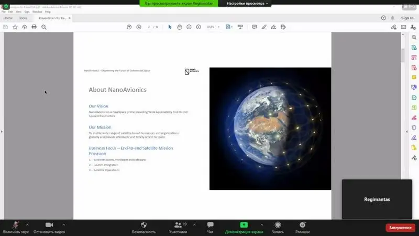Pick the selection arrow tool
Screen dimensions: 419x236
pos(170,27)
